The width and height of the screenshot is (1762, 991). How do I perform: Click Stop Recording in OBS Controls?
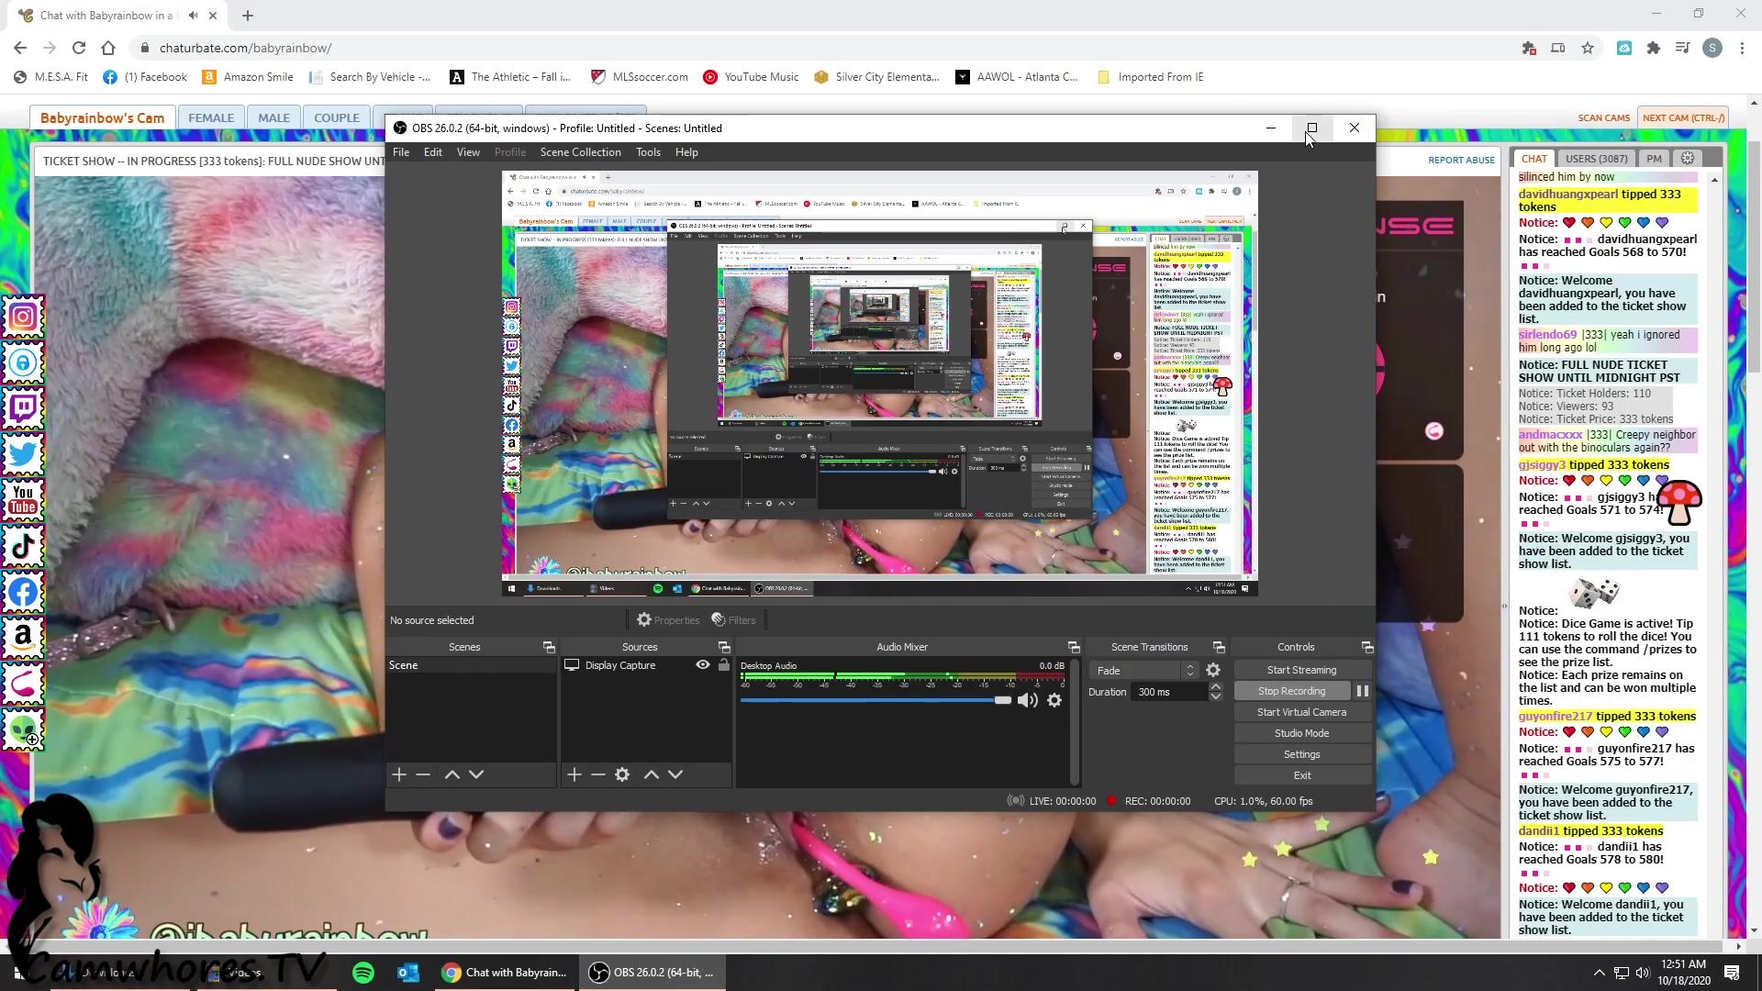point(1291,691)
